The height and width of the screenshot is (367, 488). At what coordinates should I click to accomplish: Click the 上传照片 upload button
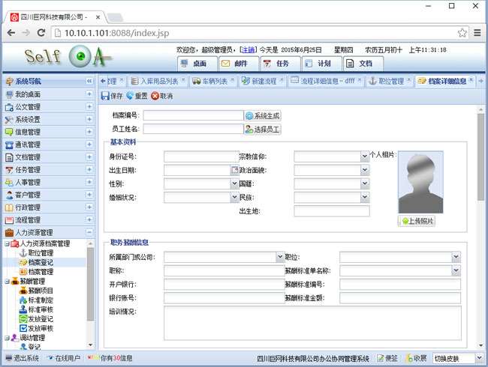(x=419, y=221)
